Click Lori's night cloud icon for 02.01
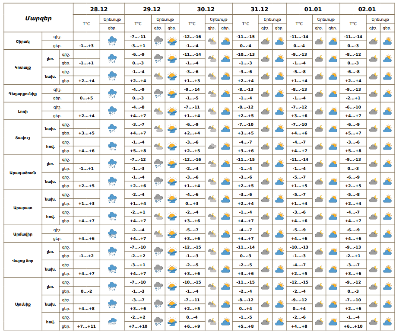This screenshot has width=396, height=332. coord(373,111)
